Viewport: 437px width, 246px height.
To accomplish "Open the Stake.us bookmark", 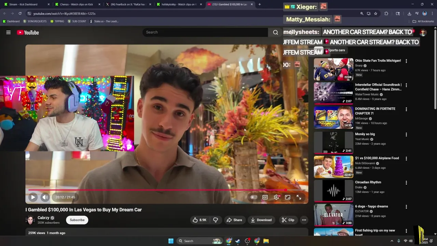I will click(x=104, y=21).
